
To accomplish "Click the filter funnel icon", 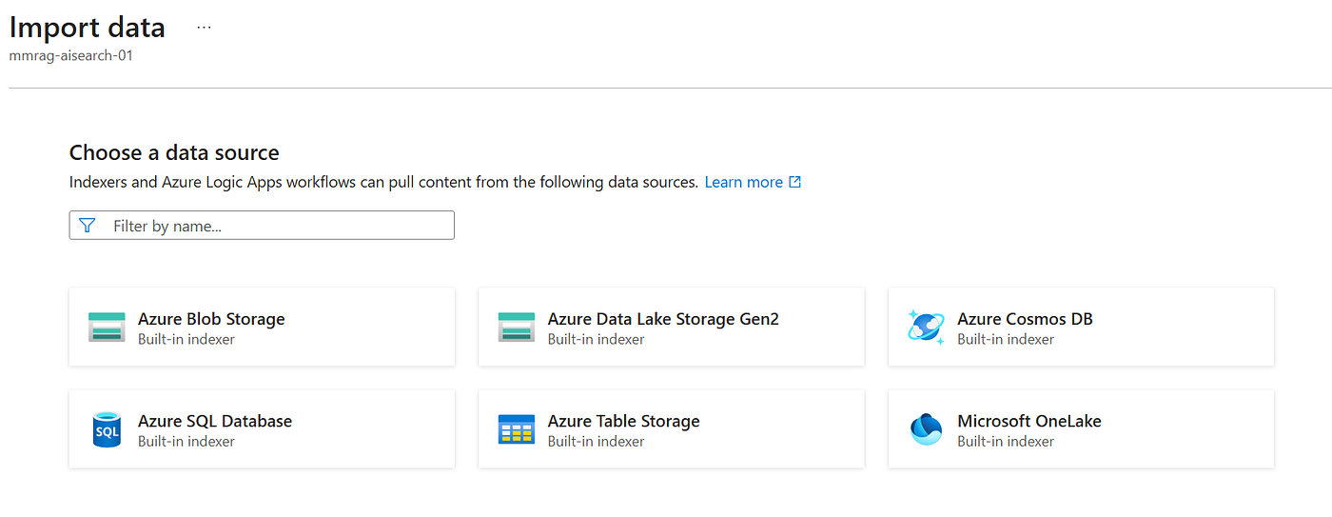I will click(x=88, y=226).
